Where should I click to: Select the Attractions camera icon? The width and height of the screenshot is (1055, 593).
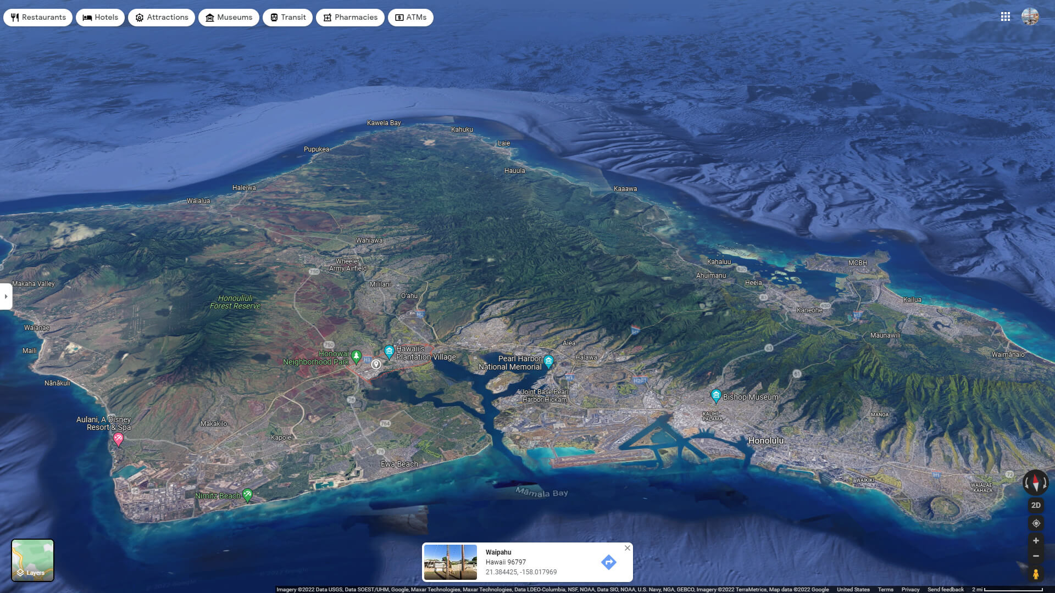[139, 17]
